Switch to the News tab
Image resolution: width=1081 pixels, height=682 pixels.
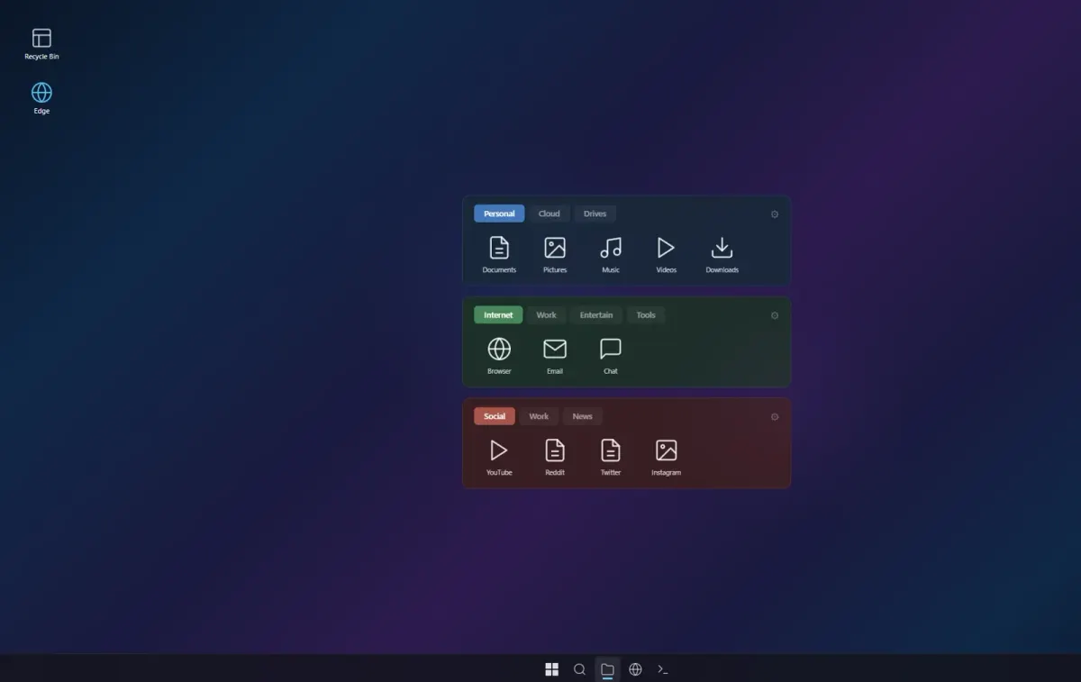coord(583,416)
